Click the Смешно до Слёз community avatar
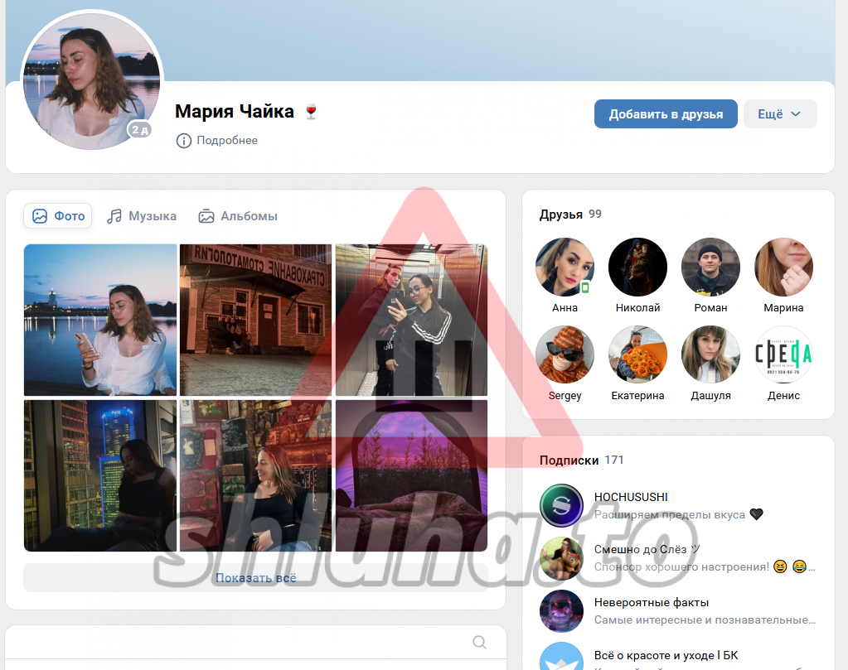The image size is (848, 670). (x=561, y=558)
